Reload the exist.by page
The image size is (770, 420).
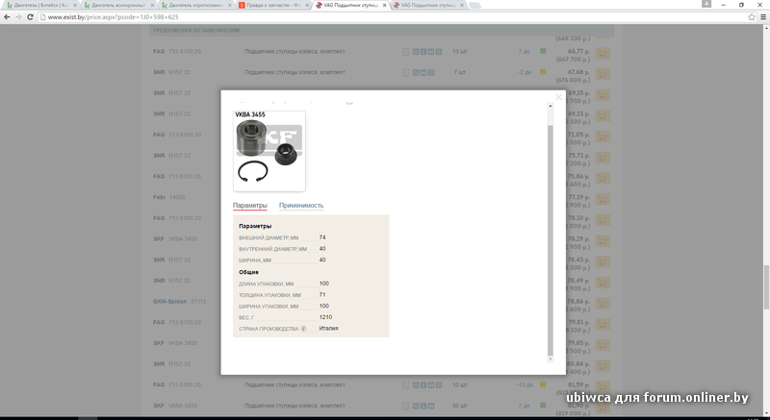(x=30, y=16)
